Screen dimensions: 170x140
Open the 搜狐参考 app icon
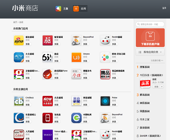point(76,74)
